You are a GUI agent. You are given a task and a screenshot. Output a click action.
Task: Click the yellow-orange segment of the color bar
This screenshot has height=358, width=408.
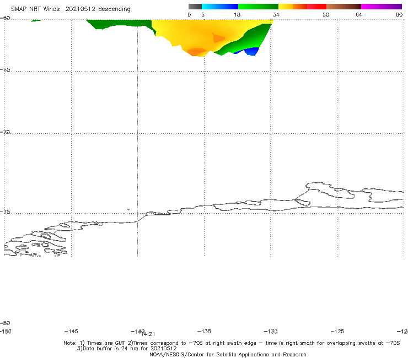[x=293, y=7]
